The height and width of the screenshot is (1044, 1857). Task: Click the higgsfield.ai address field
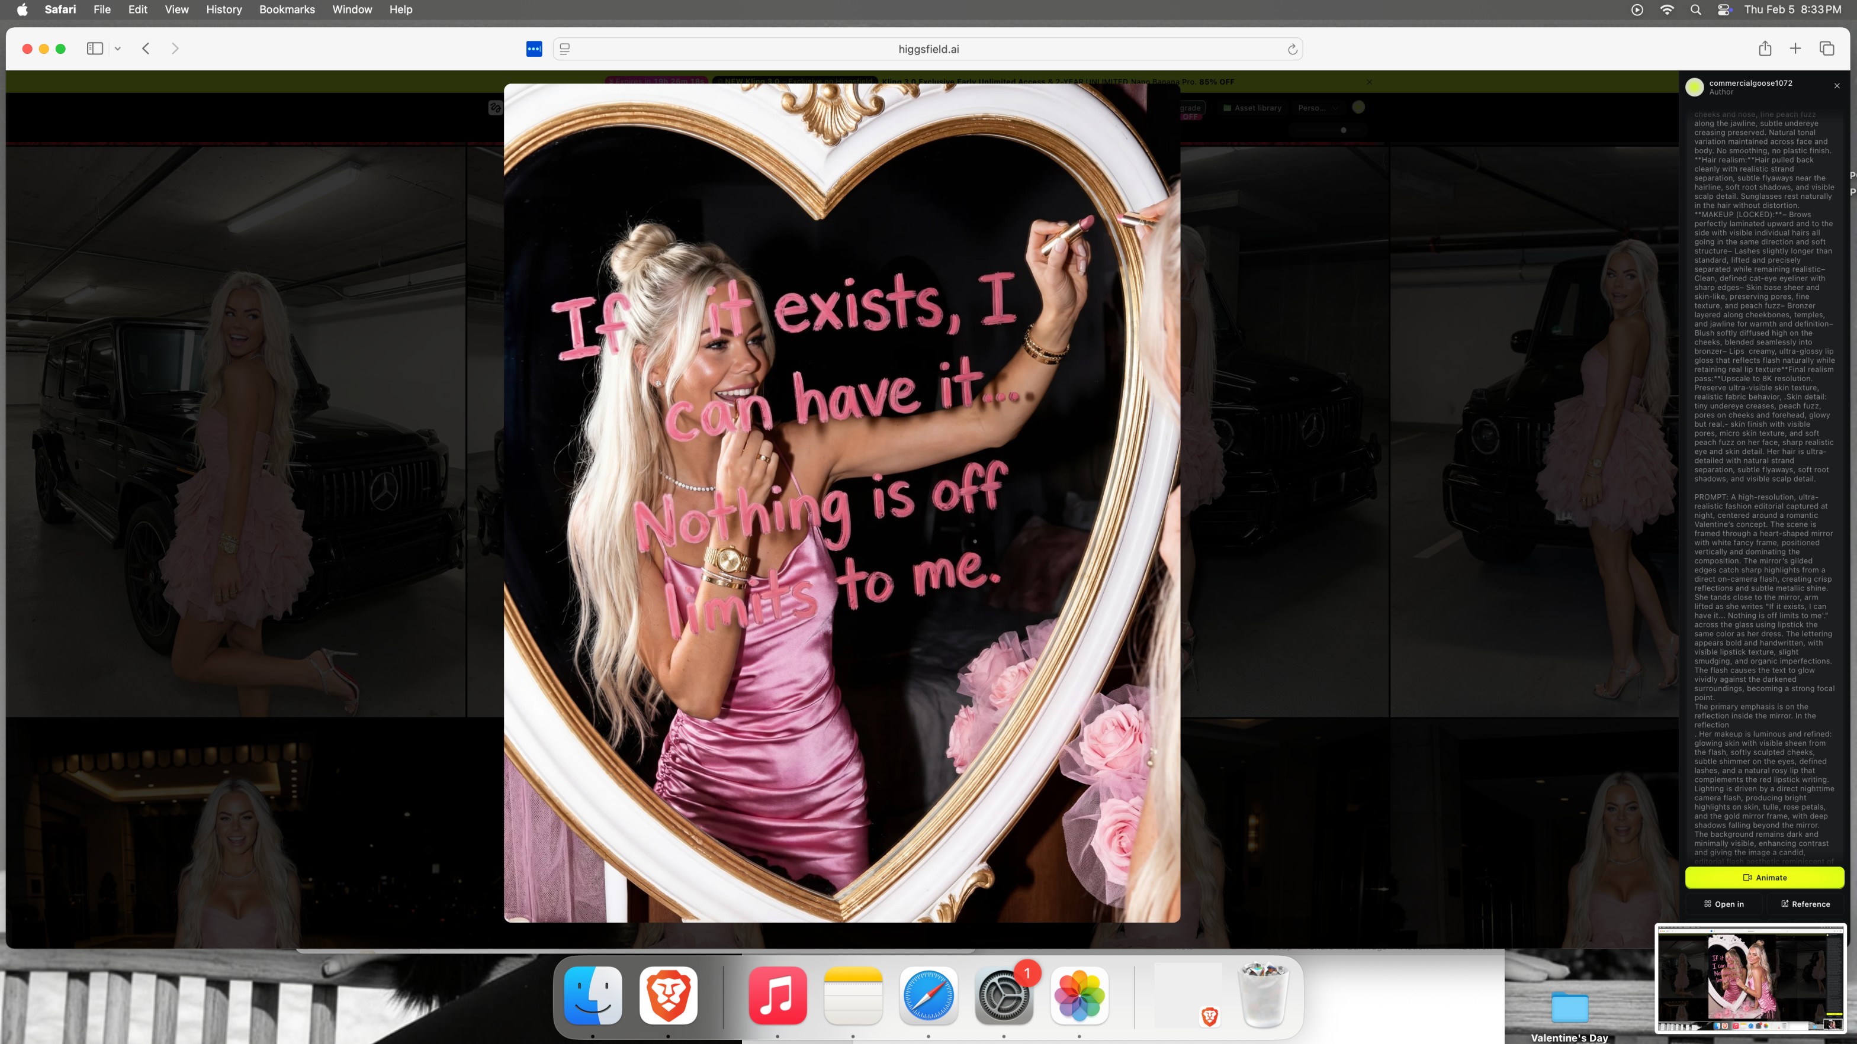(928, 49)
